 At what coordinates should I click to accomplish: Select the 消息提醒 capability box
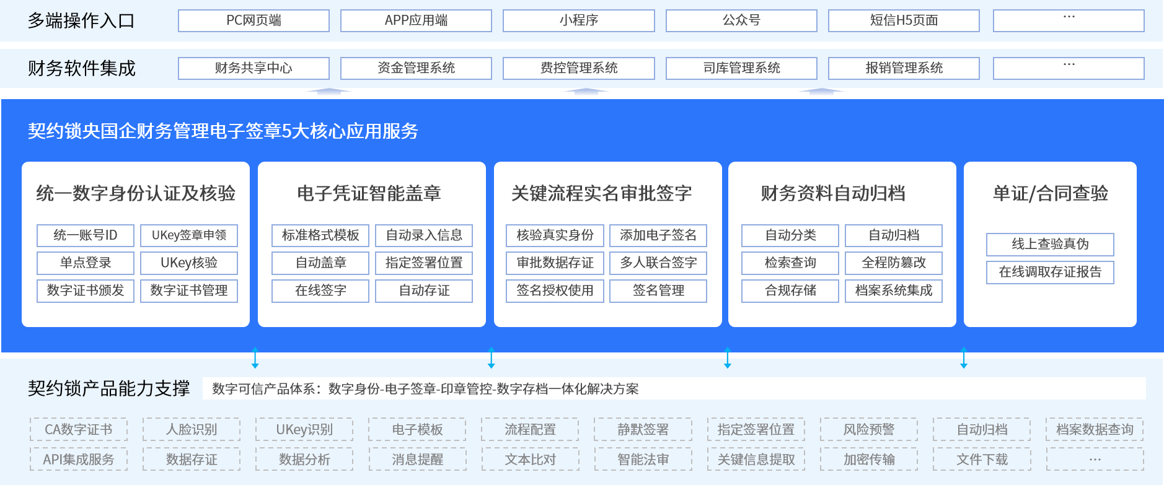pos(417,460)
